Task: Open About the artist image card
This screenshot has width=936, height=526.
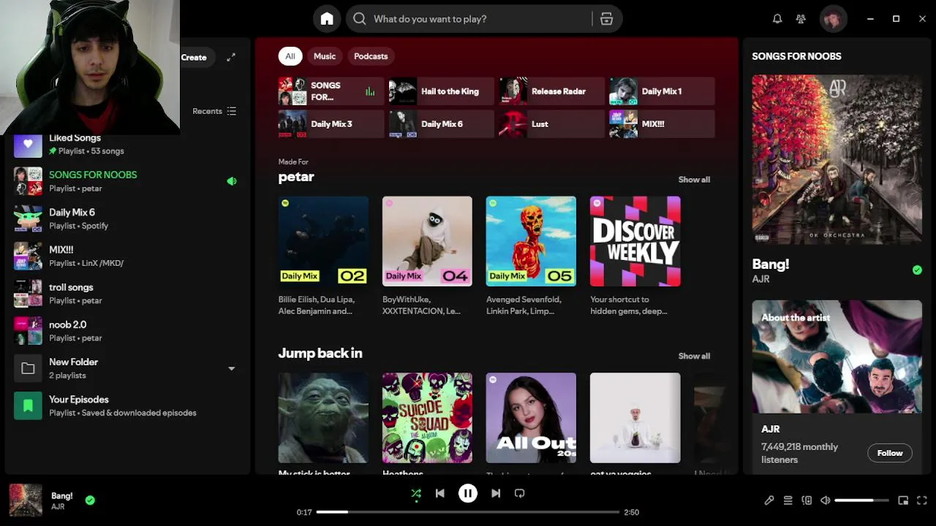Action: 837,357
